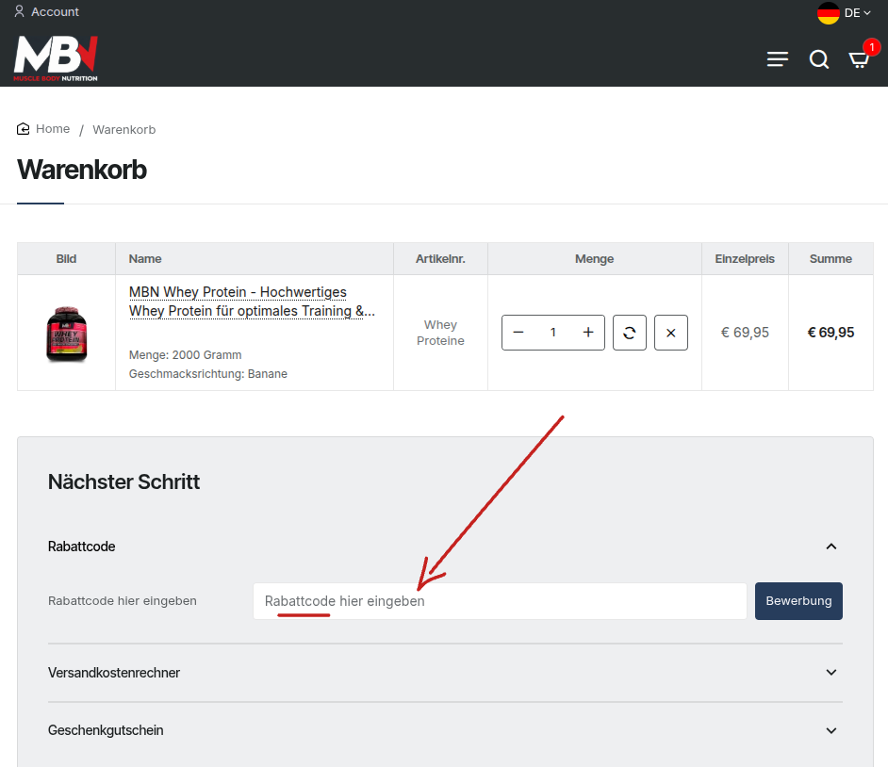Refresh the Whey Protein cart item
This screenshot has width=888, height=767.
pos(629,332)
